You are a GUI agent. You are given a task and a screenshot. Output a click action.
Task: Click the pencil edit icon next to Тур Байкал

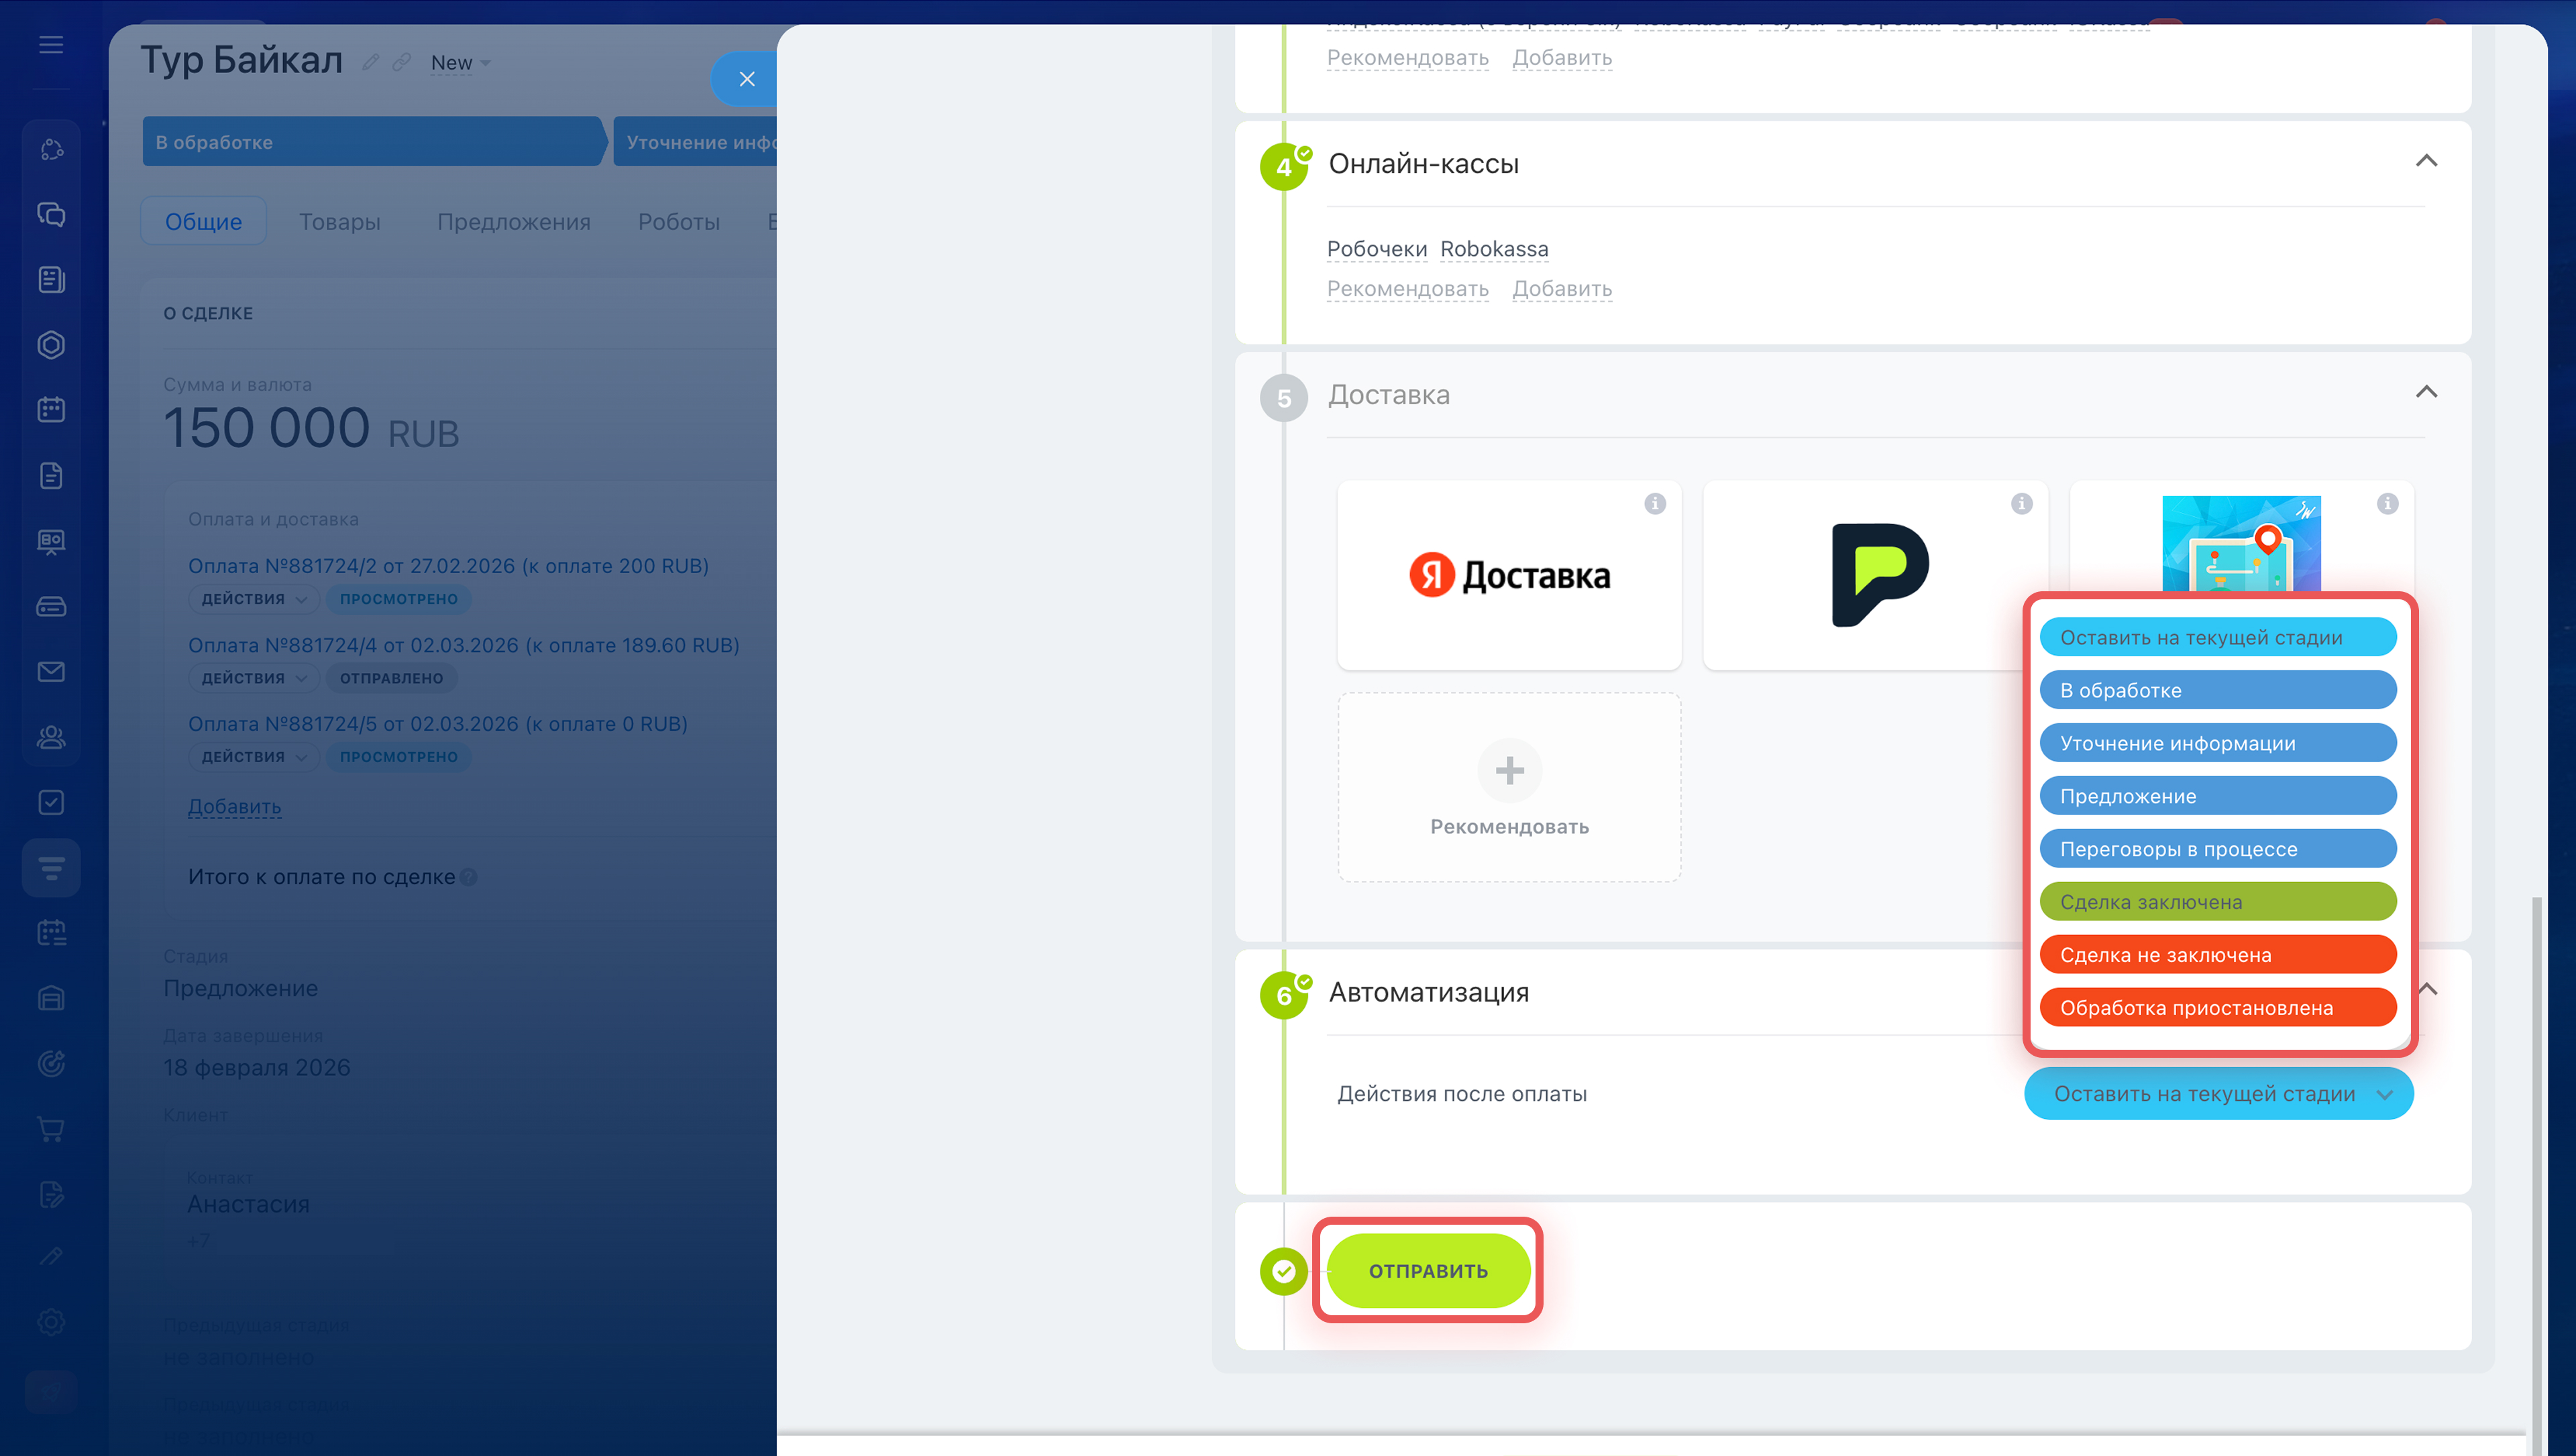click(x=370, y=62)
